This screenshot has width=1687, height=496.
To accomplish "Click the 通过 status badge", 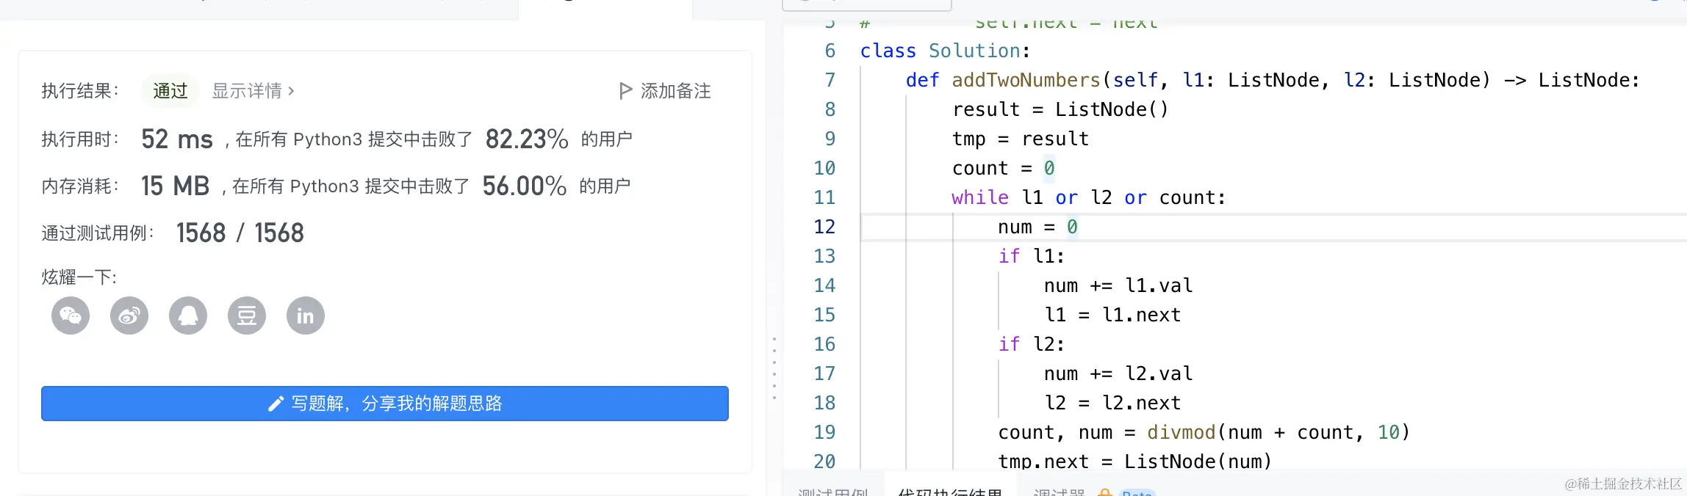I will point(170,90).
